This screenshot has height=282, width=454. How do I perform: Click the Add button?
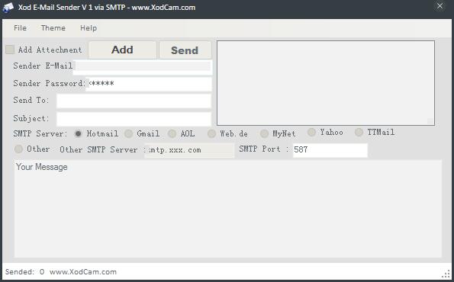tap(122, 50)
